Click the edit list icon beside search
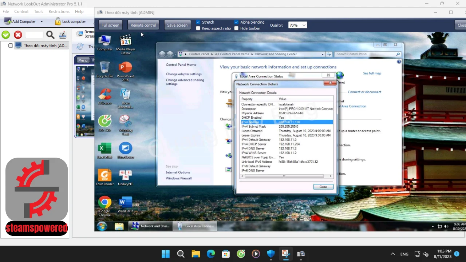The image size is (466, 262). pos(63,35)
